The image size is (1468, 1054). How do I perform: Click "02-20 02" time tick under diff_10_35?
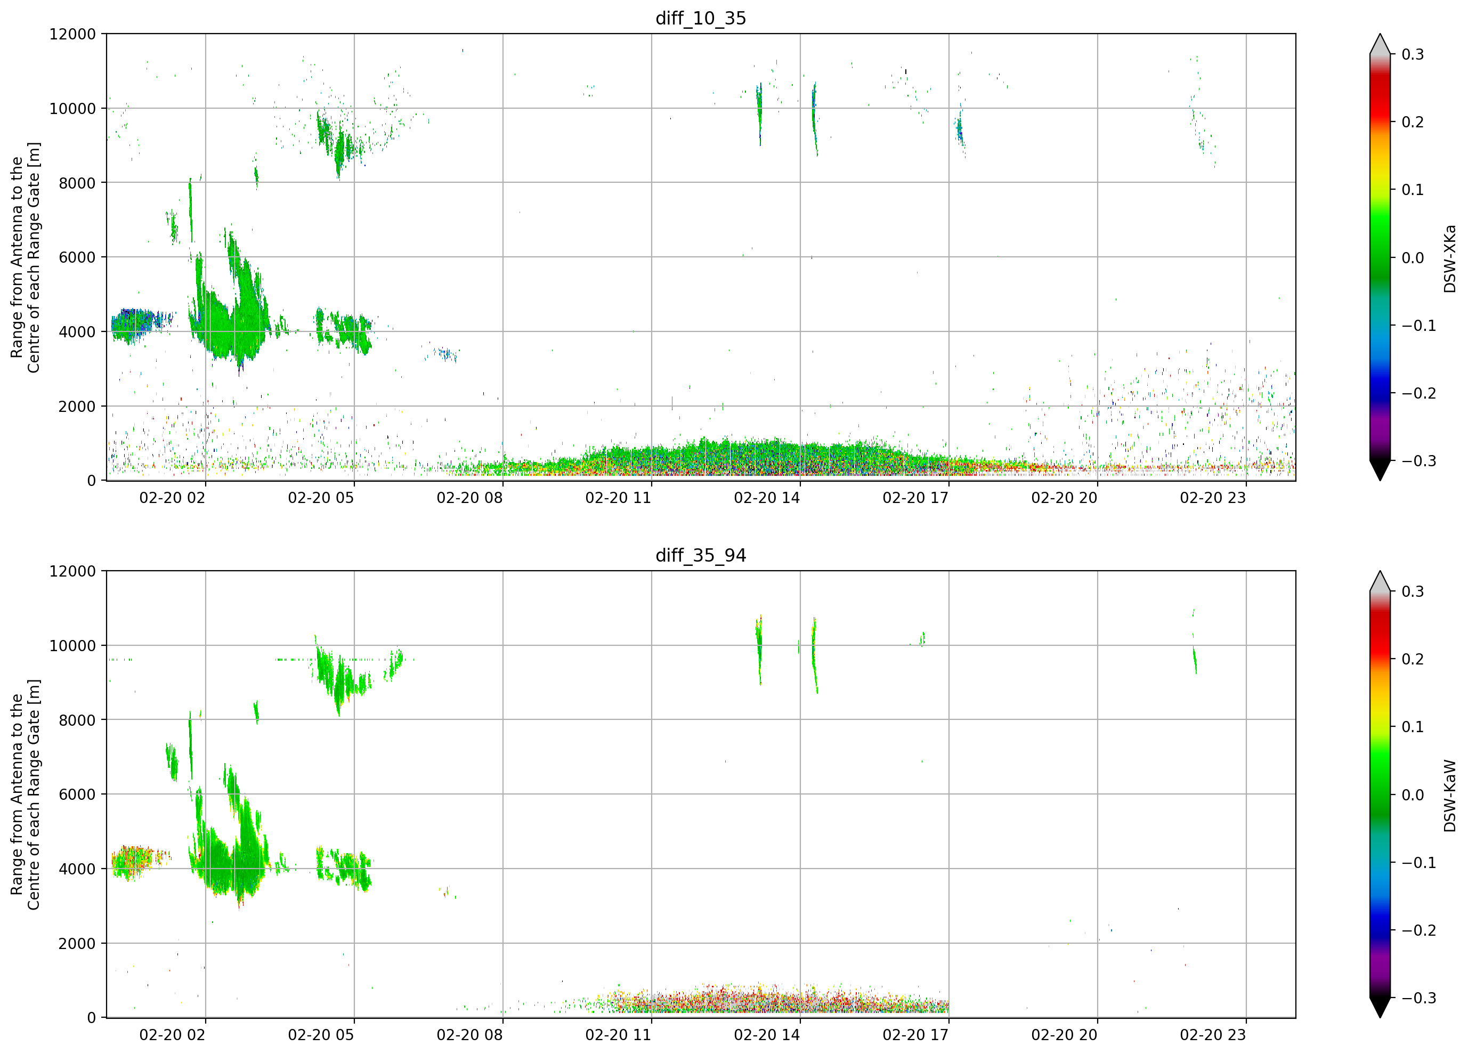172,498
